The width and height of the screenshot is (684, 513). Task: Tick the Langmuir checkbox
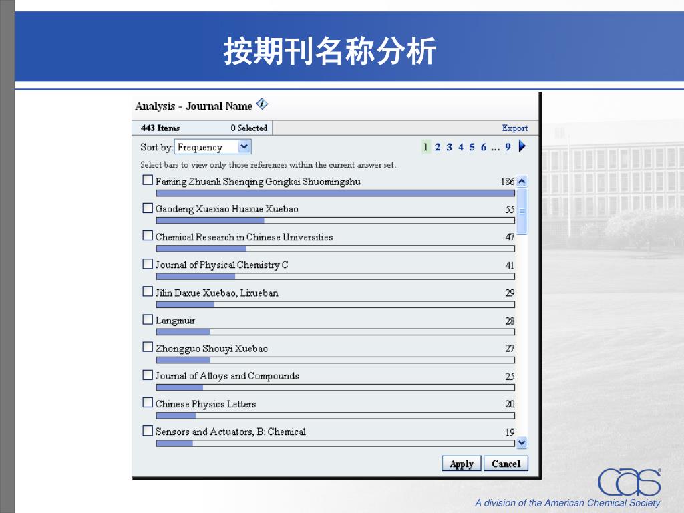tap(148, 319)
